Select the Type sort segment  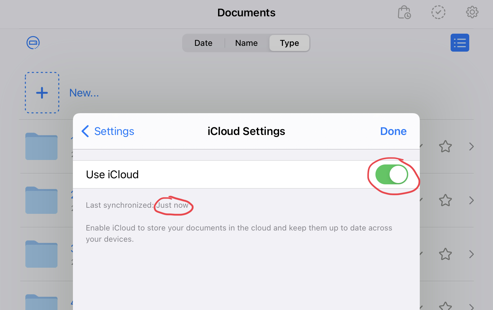(x=289, y=43)
